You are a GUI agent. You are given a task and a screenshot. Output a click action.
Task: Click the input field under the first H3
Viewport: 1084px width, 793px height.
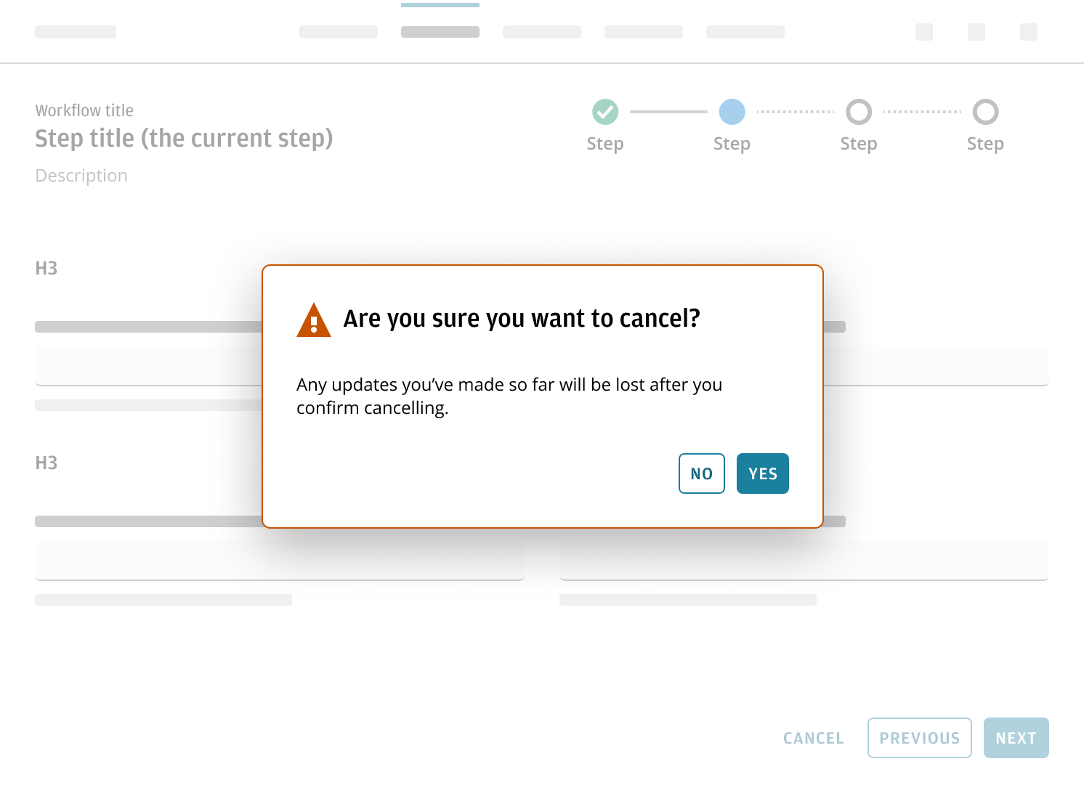(145, 365)
